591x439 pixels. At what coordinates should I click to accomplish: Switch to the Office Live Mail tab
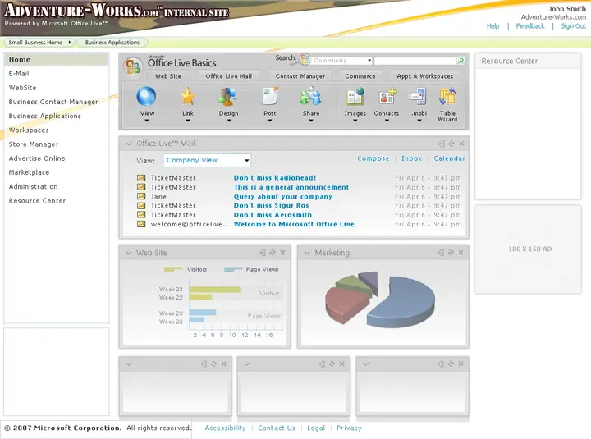229,76
